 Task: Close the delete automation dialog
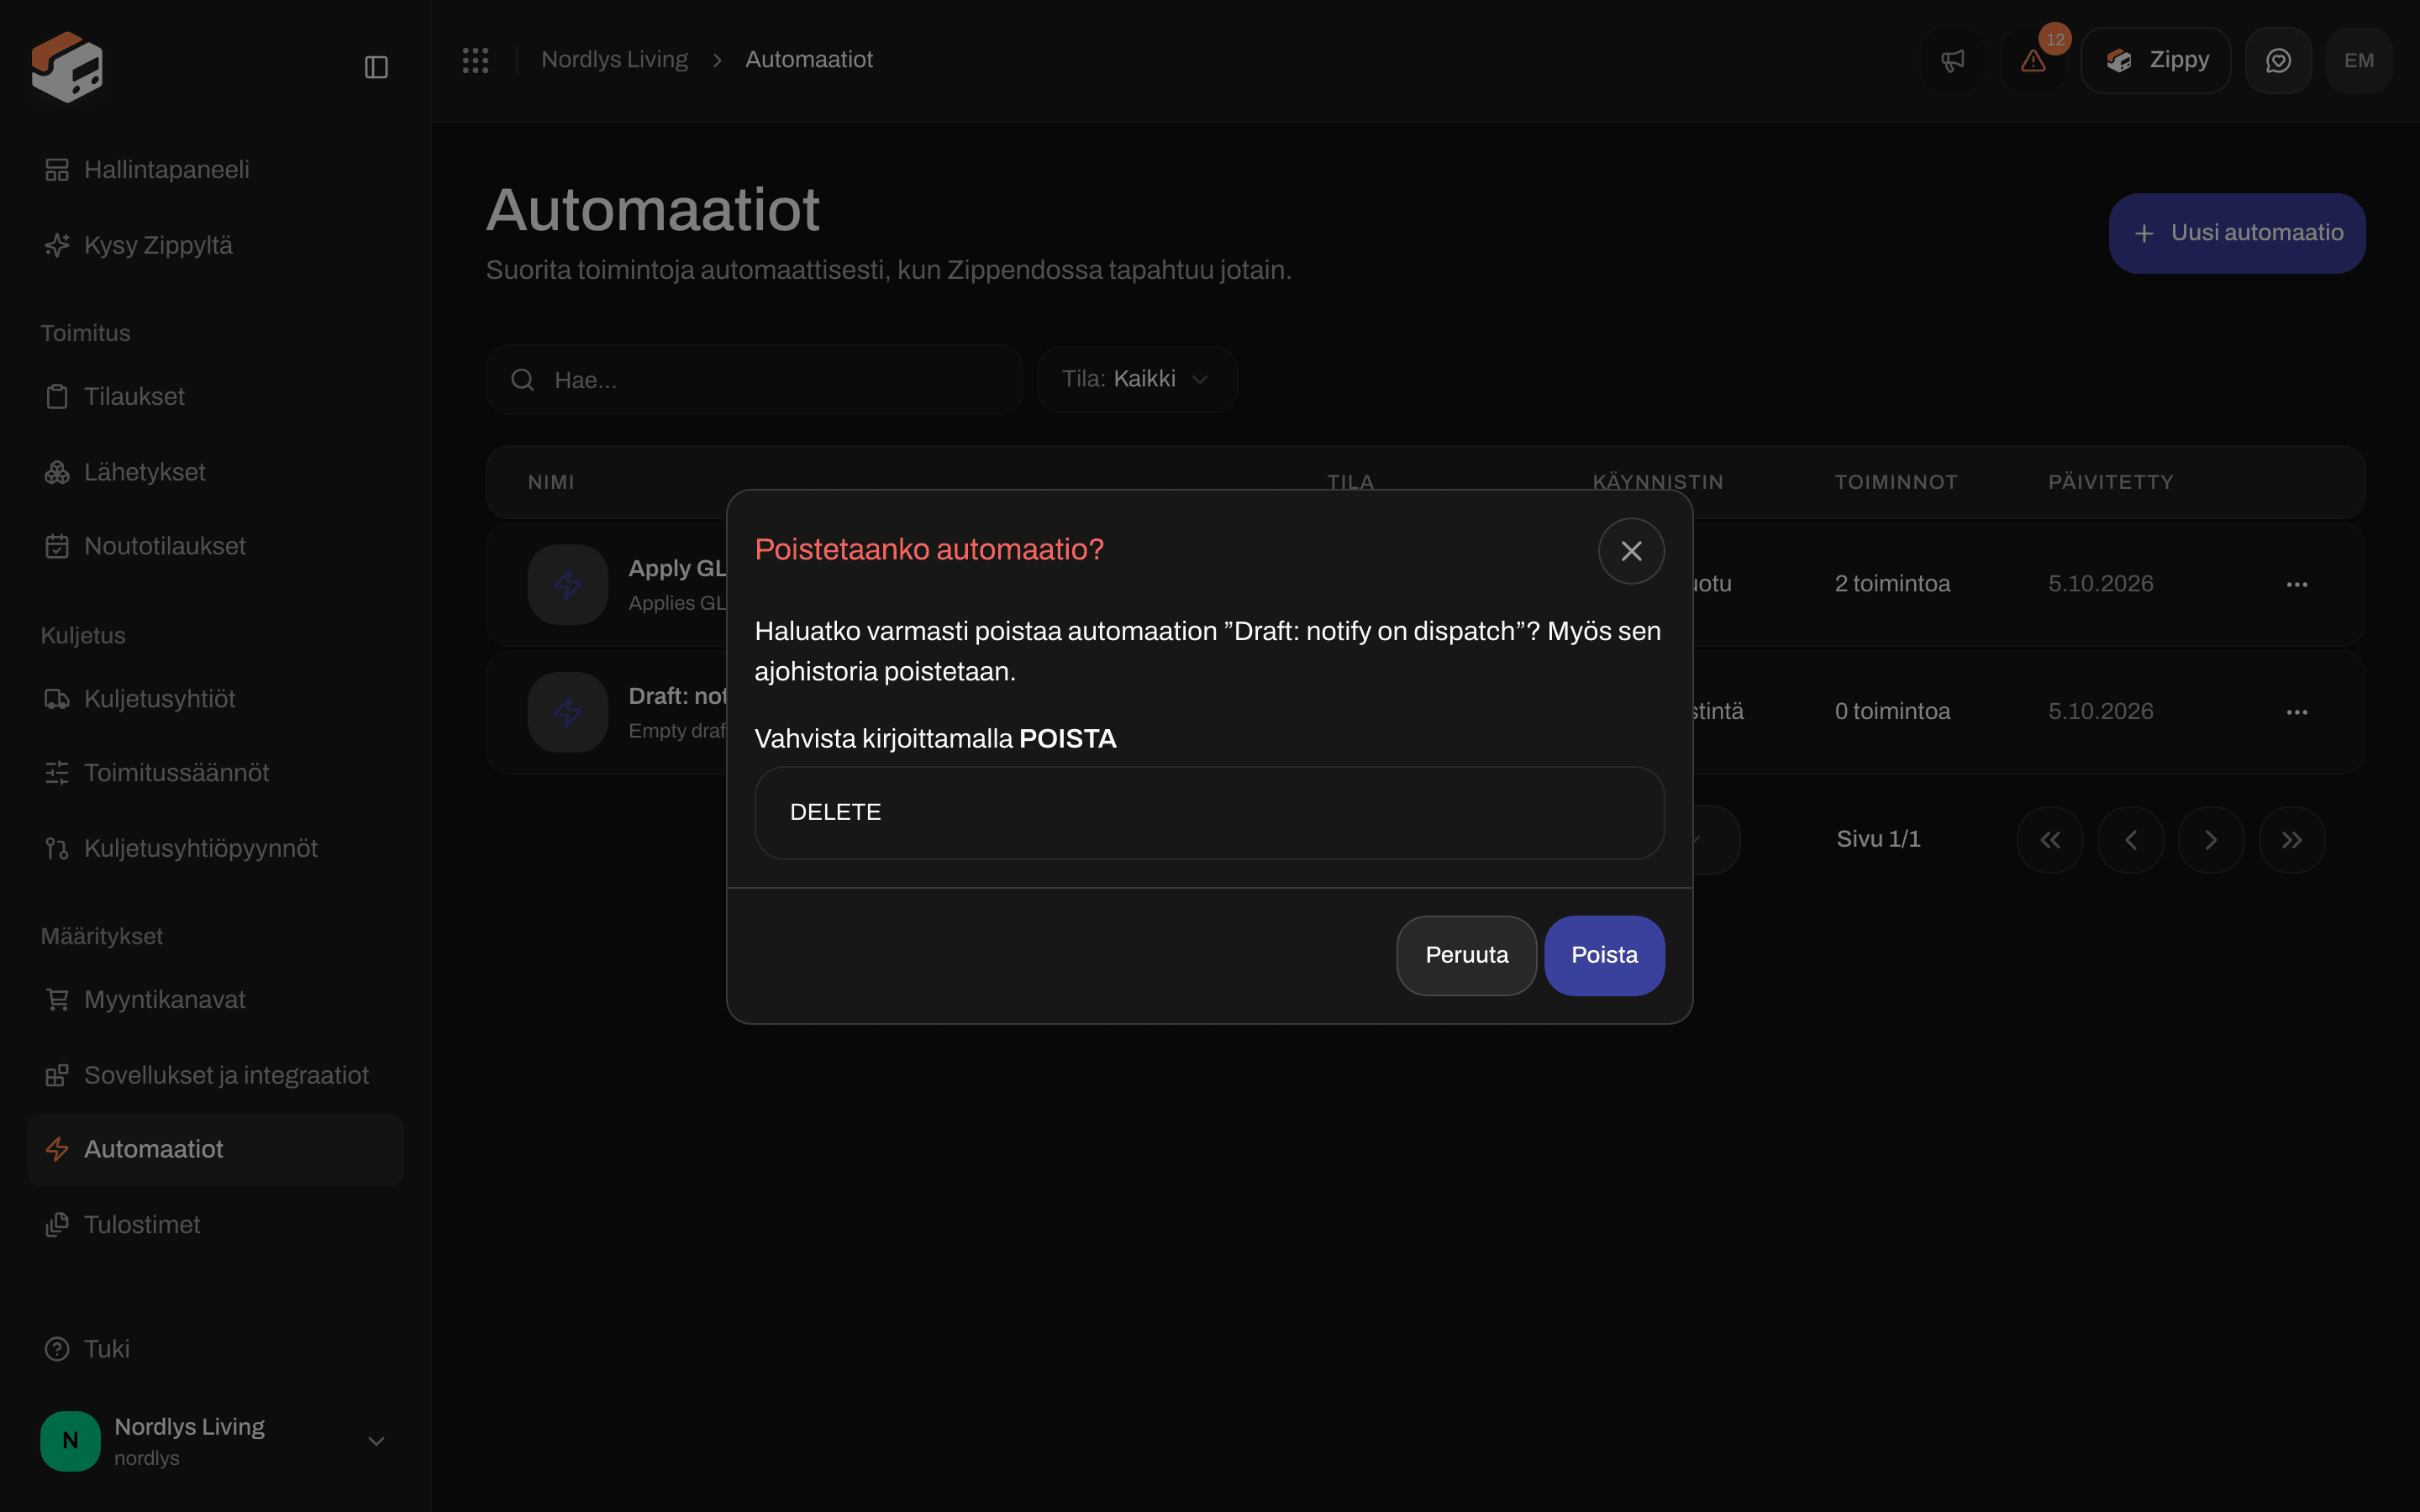coord(1631,551)
